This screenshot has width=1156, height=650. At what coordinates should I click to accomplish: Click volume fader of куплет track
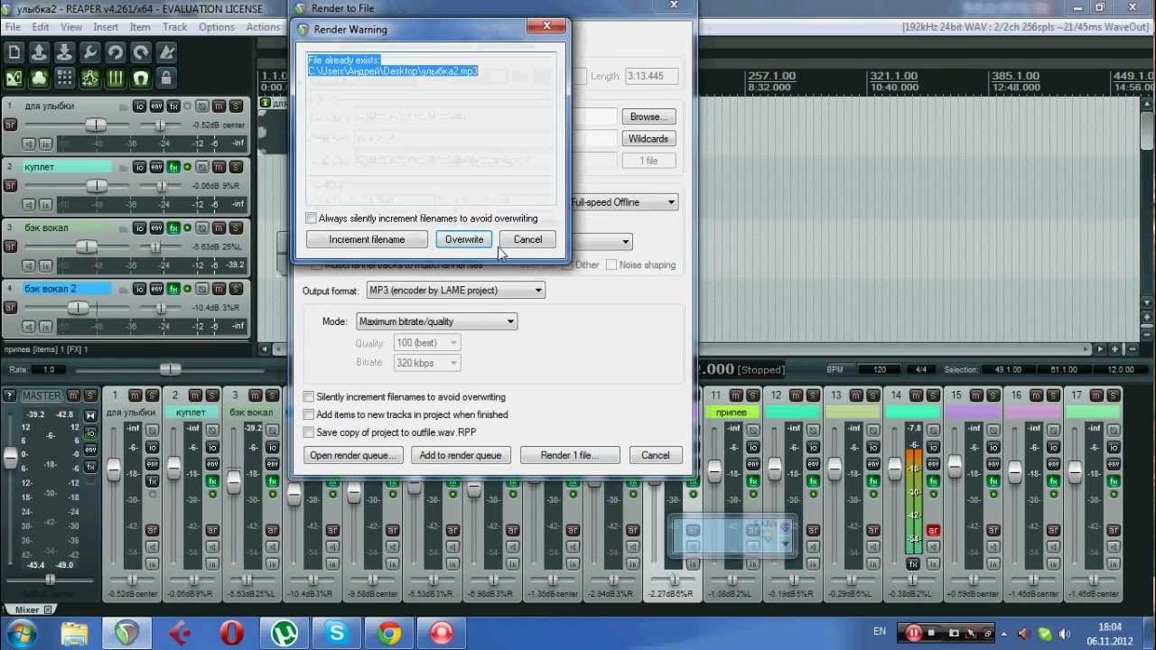coord(97,186)
